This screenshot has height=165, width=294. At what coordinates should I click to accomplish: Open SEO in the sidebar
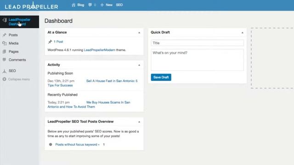12,71
